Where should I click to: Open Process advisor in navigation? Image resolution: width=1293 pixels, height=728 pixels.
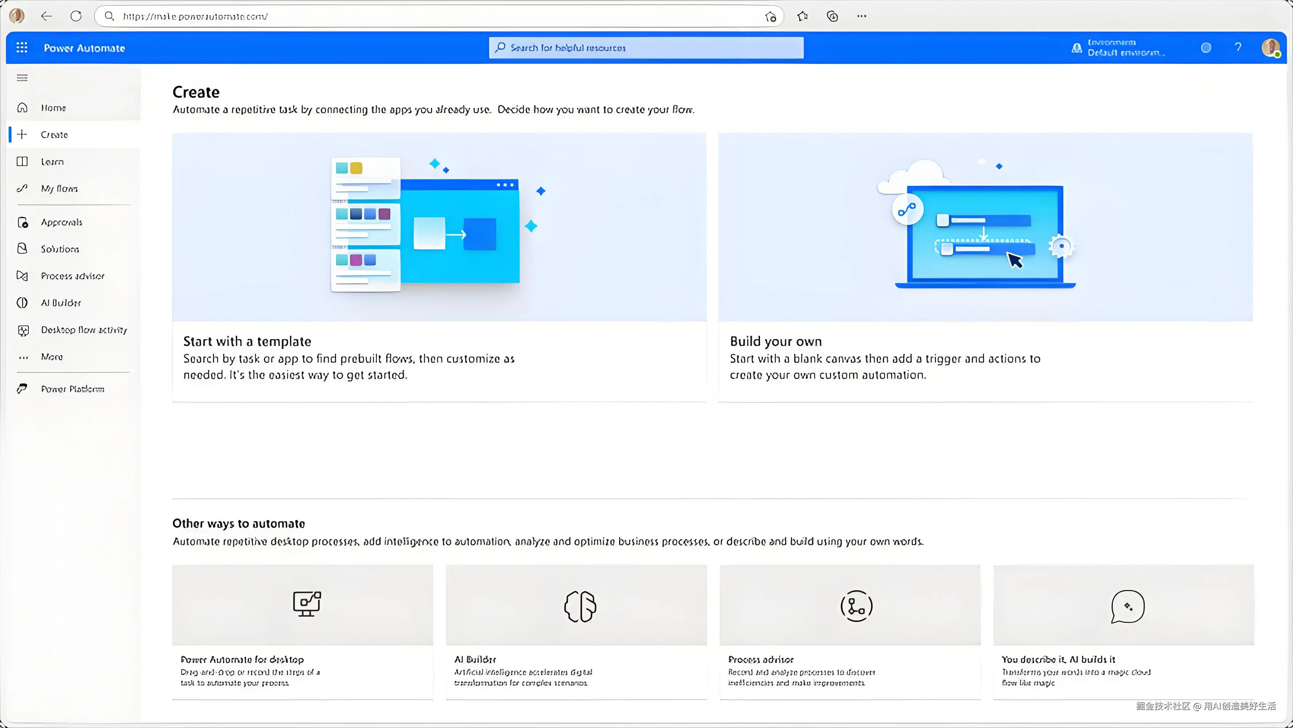pos(72,276)
